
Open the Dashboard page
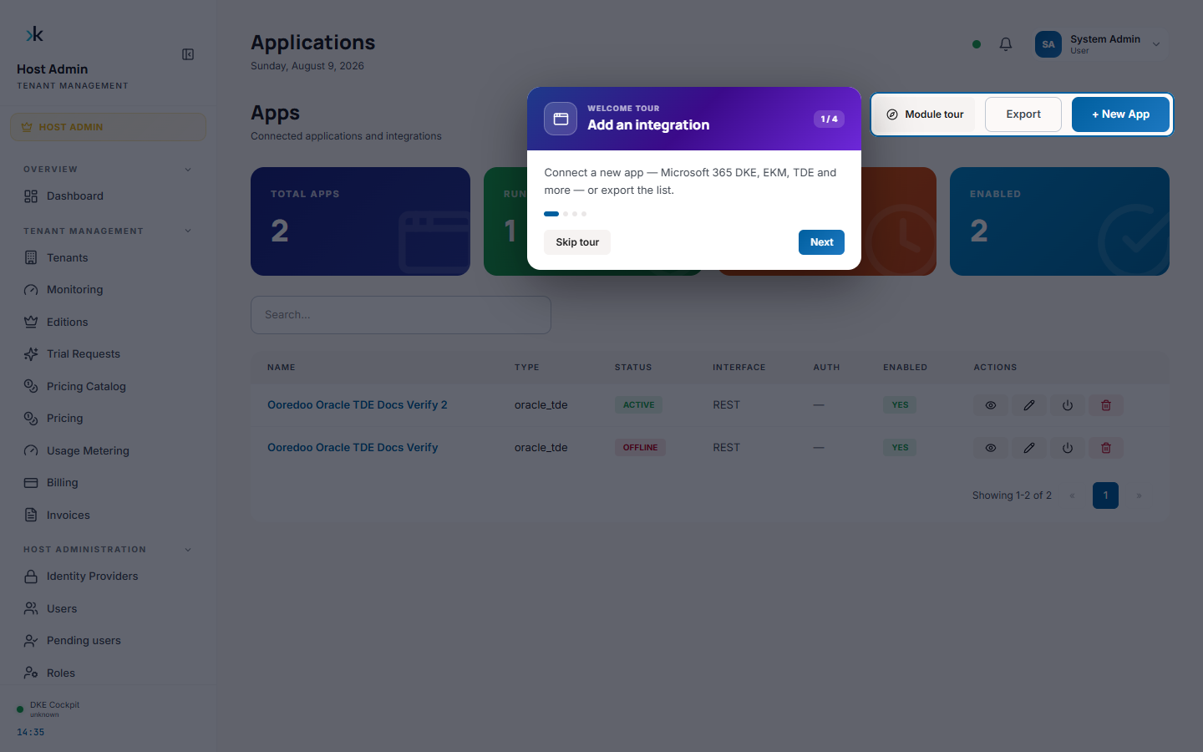click(x=108, y=196)
